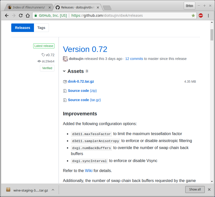Select the Releases tab button
The height and width of the screenshot is (197, 215).
[x=22, y=28]
